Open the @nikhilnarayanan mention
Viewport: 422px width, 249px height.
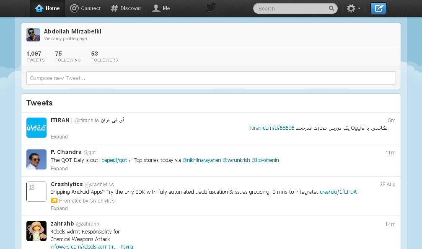tap(202, 160)
